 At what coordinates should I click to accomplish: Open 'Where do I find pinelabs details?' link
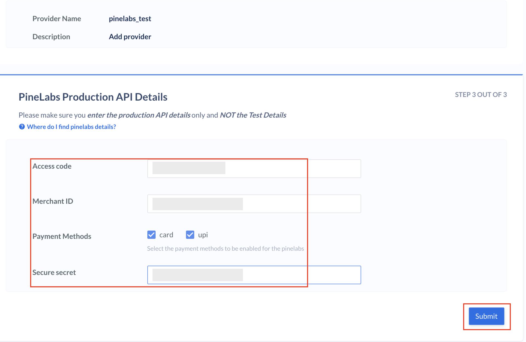coord(71,127)
